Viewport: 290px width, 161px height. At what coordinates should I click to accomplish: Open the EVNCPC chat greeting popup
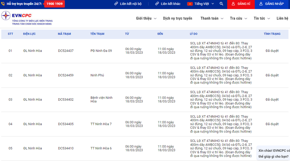coord(274,154)
